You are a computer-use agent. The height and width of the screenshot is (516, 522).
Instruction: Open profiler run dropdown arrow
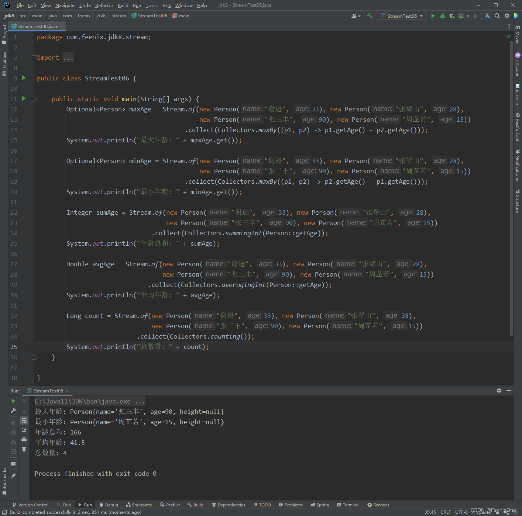468,16
